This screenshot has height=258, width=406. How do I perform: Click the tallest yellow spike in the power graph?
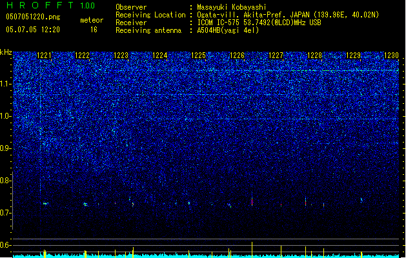click(252, 250)
